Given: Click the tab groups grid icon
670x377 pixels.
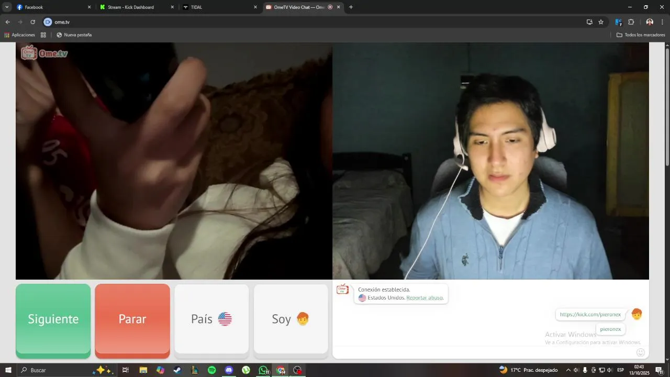Looking at the screenshot, I should point(43,35).
